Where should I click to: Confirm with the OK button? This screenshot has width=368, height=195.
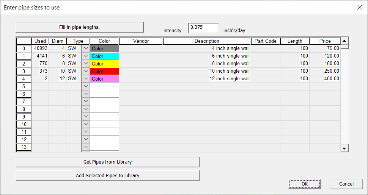(305, 184)
